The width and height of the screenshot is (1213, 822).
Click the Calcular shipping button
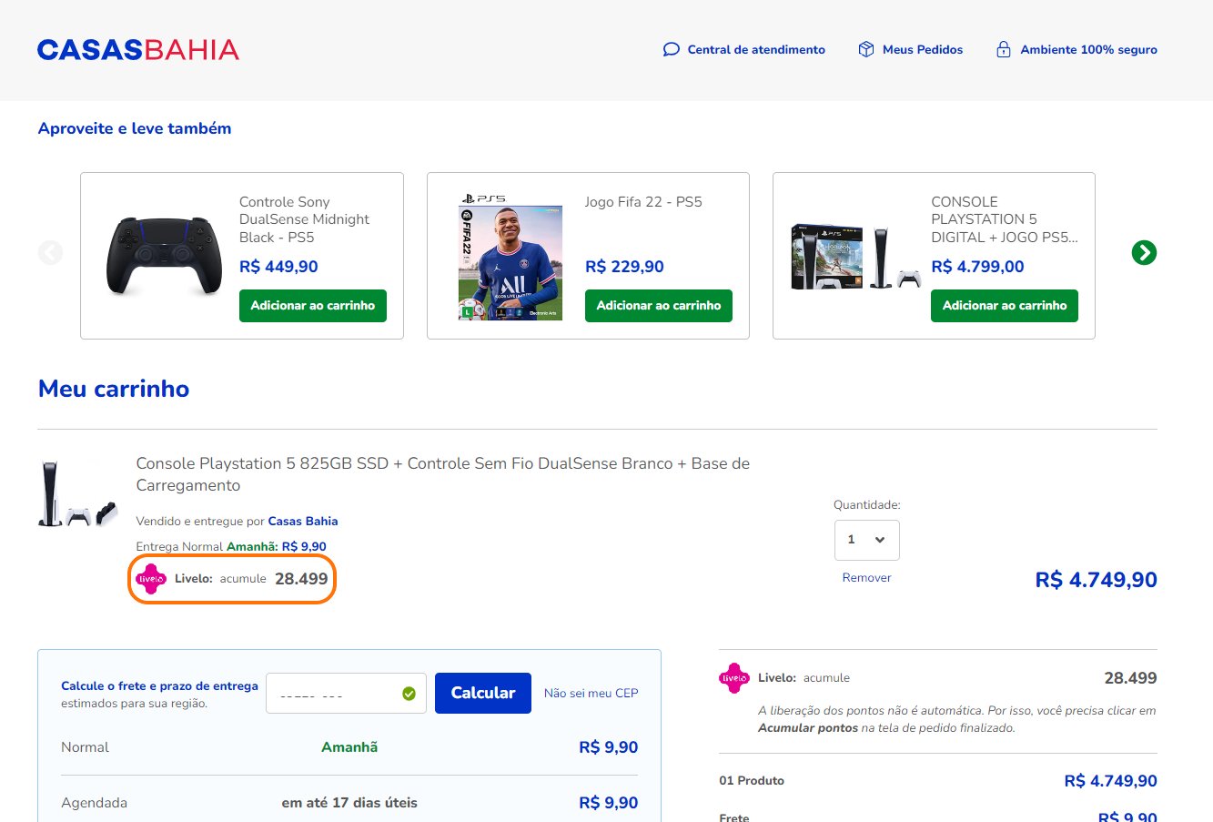(x=483, y=694)
